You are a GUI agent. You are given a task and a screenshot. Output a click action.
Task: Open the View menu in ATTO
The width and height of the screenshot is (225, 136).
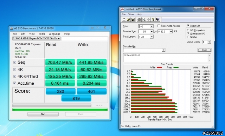[x=131, y=14]
